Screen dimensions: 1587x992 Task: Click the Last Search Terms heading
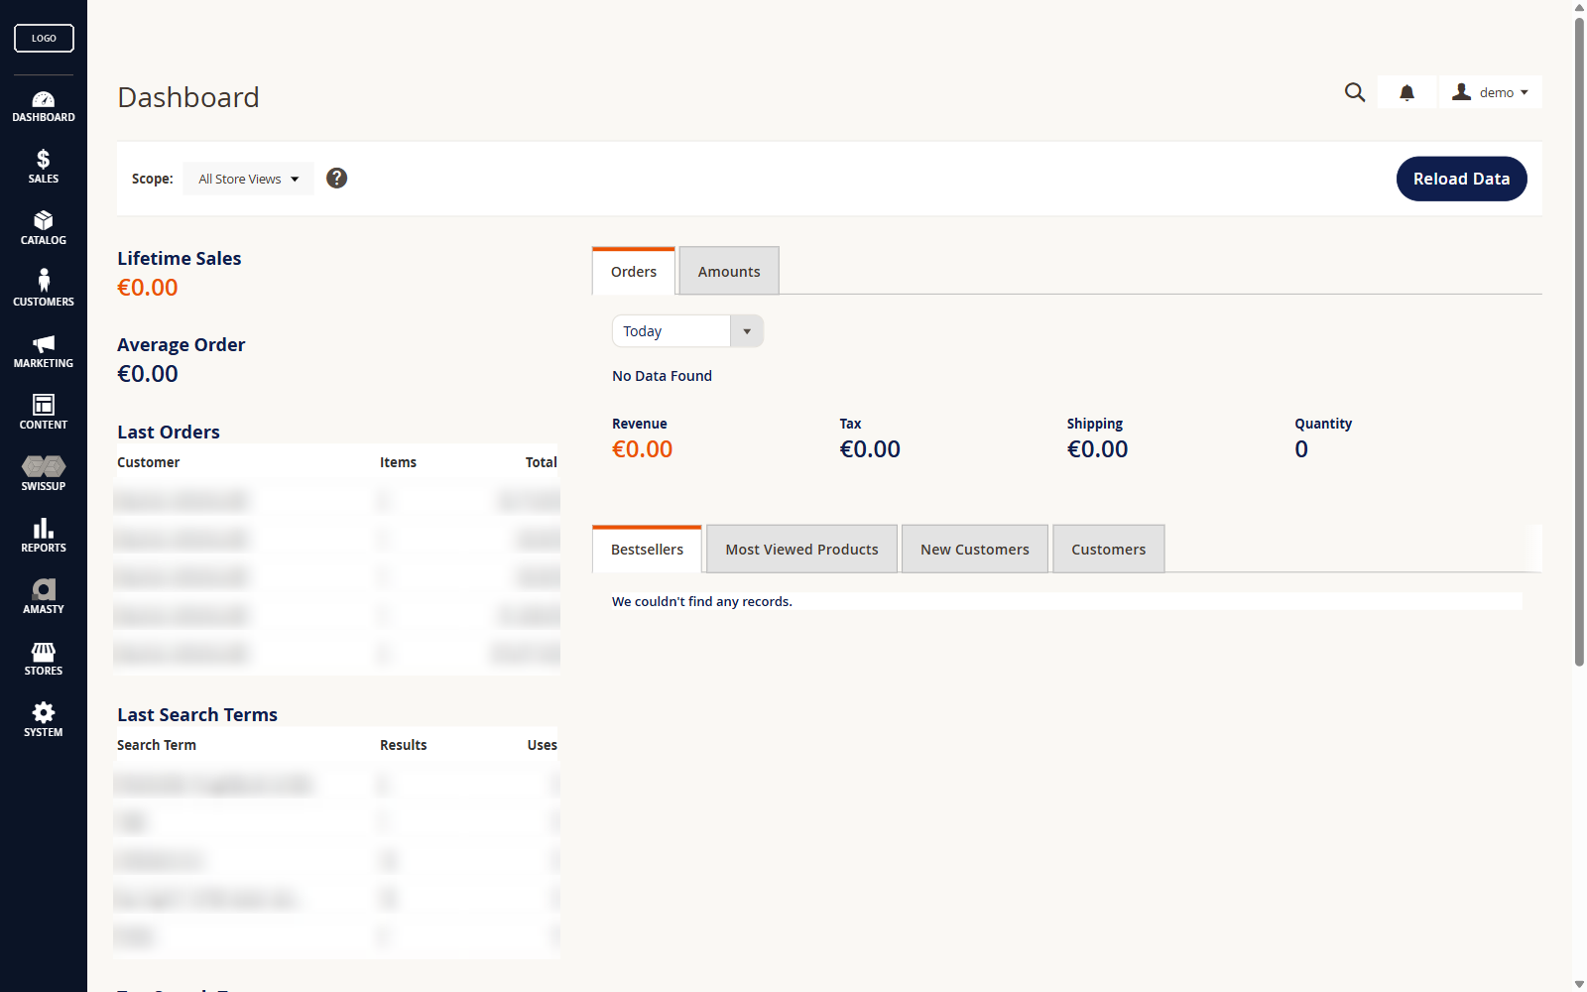[x=197, y=714]
